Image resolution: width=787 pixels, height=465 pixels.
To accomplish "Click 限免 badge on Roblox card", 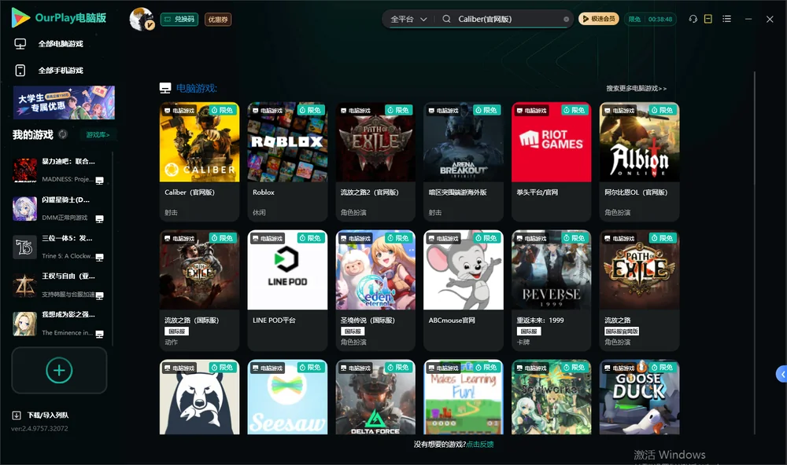I will click(311, 110).
